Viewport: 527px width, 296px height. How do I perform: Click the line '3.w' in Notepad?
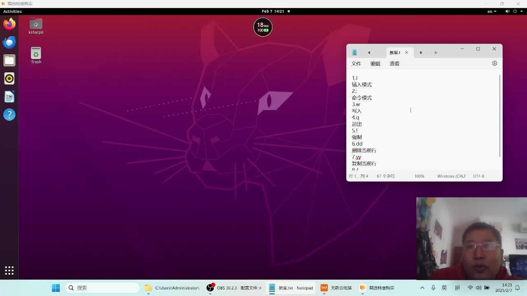click(x=356, y=104)
